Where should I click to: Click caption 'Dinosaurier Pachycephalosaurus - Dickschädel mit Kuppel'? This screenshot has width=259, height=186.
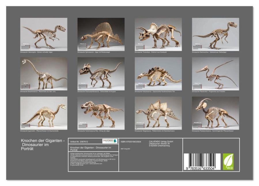point(97,92)
